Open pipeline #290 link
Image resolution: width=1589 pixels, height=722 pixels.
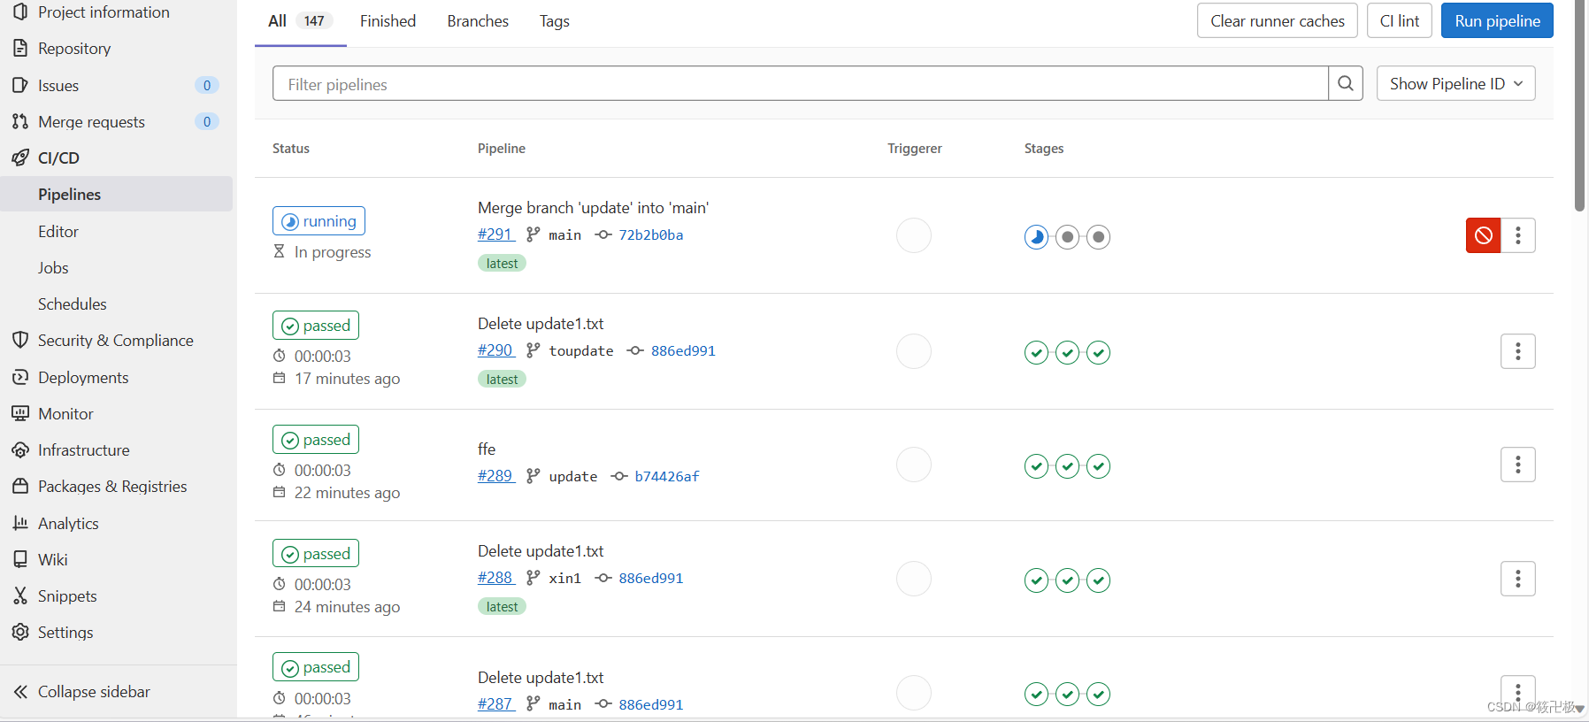coord(495,350)
